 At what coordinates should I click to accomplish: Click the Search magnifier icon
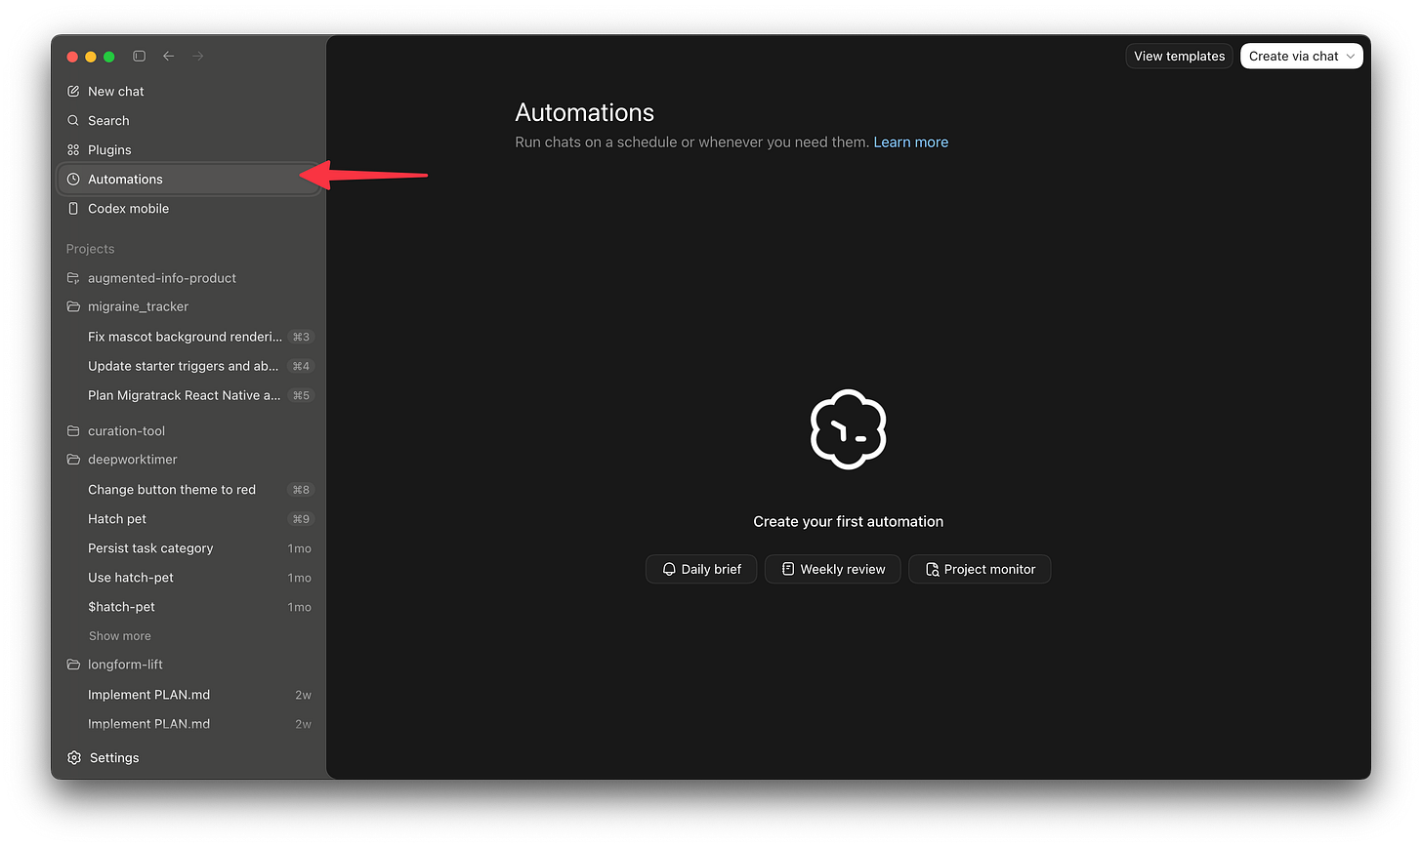pyautogui.click(x=73, y=121)
